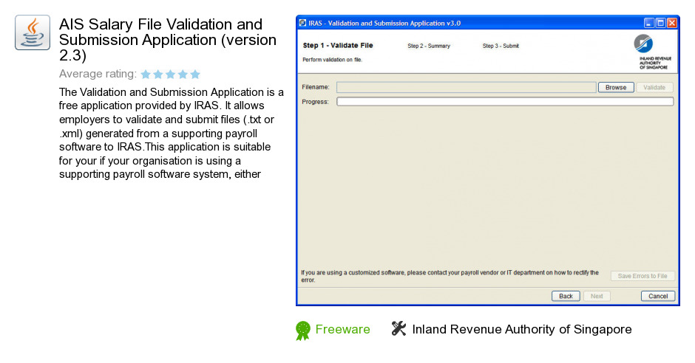Click the Java application icon
This screenshot has width=695, height=363.
tap(33, 32)
